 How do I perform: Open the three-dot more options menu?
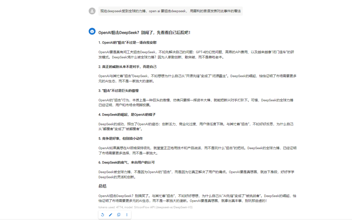tap(127, 215)
